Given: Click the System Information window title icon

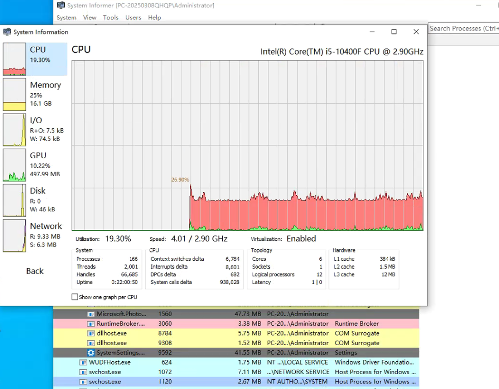Looking at the screenshot, I should 7,32.
